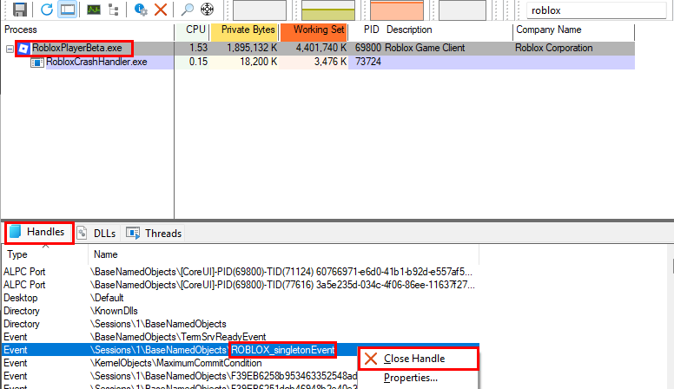Screen dimensions: 674x389
Task: Collapse the RobloxPlayerBeta.exe tree node
Action: click(x=10, y=49)
